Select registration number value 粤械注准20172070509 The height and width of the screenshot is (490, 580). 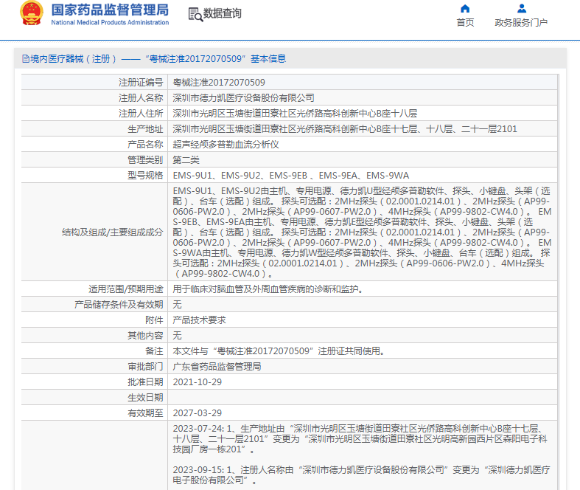point(219,83)
